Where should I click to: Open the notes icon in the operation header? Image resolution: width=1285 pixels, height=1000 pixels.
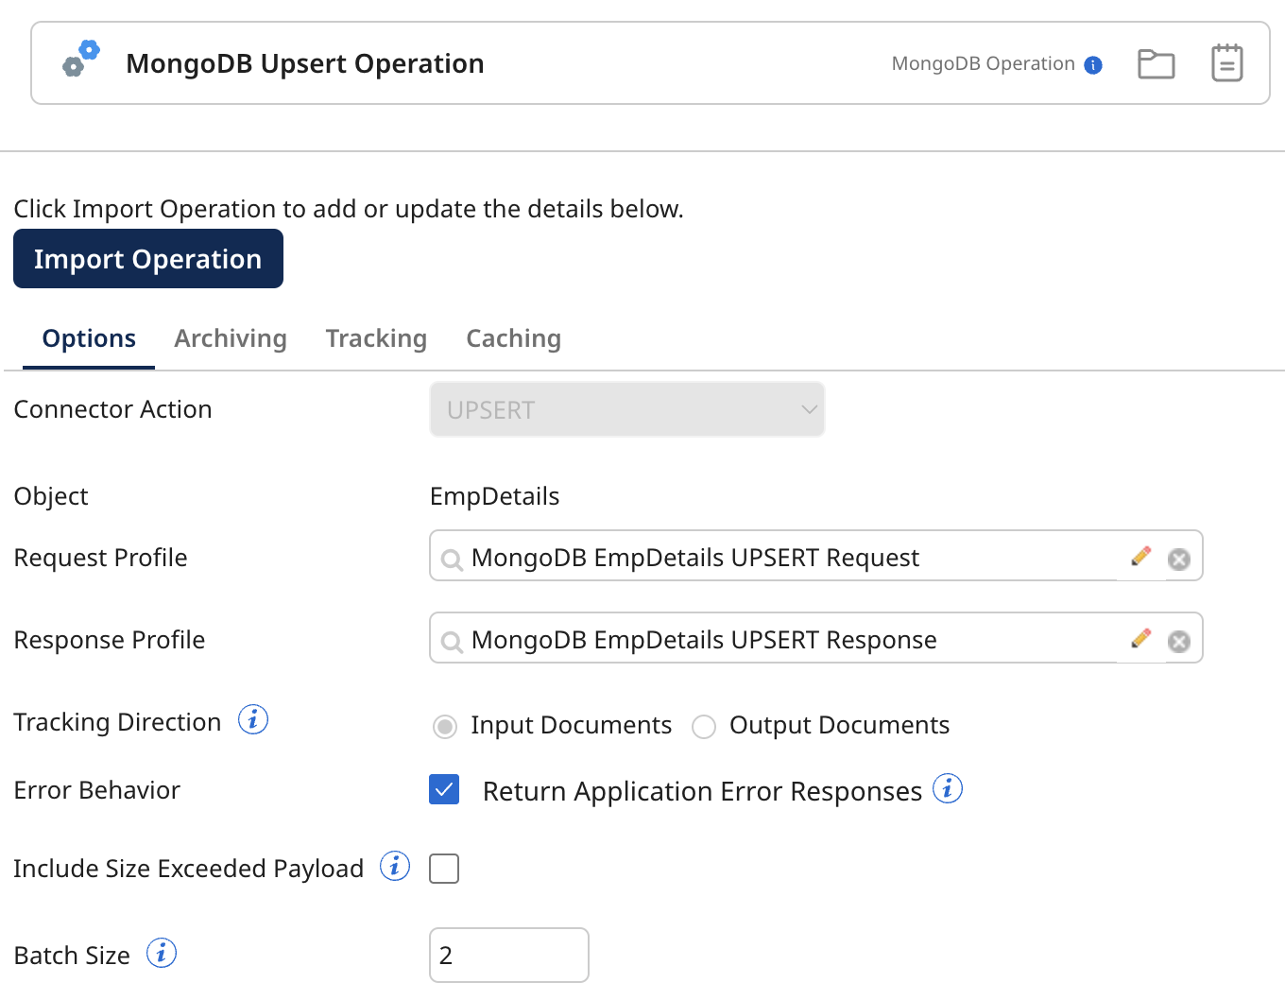point(1226,62)
